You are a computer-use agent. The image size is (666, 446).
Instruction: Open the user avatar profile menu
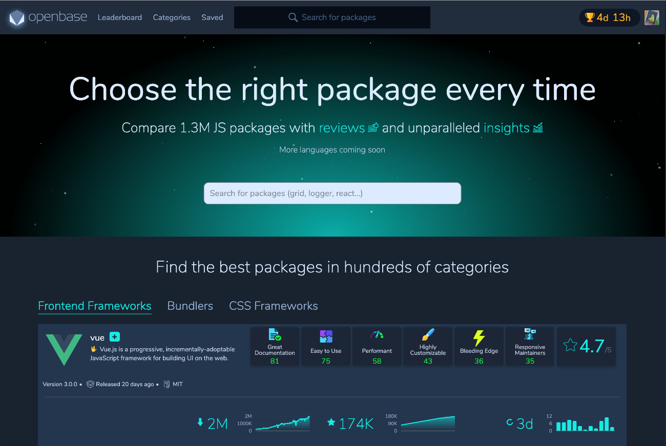coord(652,17)
